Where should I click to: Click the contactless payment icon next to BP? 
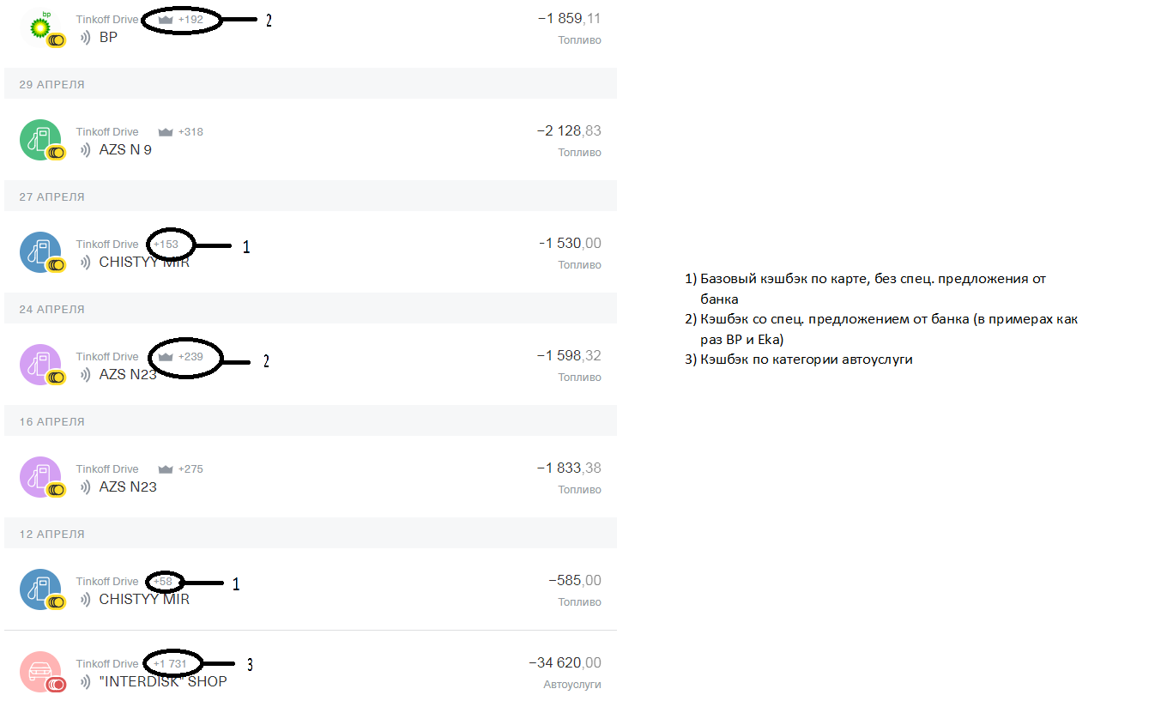click(x=85, y=38)
